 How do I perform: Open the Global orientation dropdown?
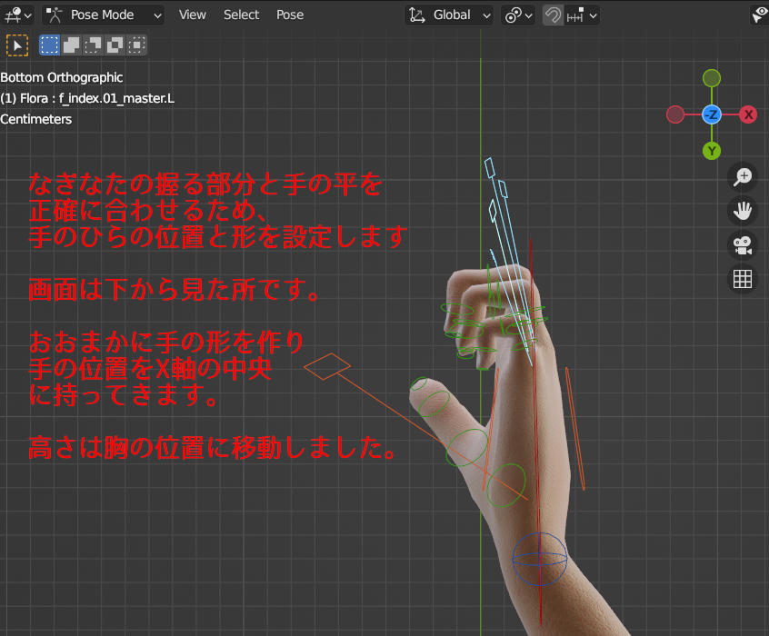click(447, 15)
